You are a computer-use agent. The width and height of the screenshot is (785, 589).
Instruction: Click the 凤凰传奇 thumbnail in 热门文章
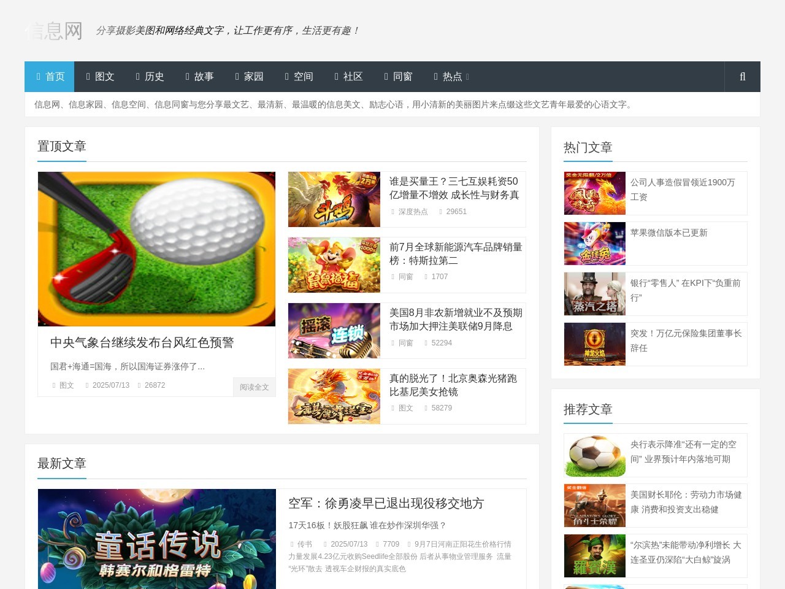594,193
